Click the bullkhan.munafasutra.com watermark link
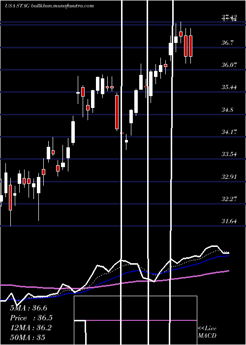This screenshot has height=345, width=246. click(62, 5)
